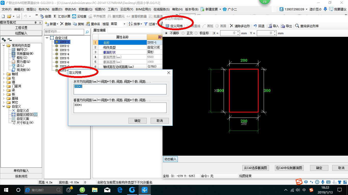Click the 新建 new component button
348x195 pixels.
(51, 24)
